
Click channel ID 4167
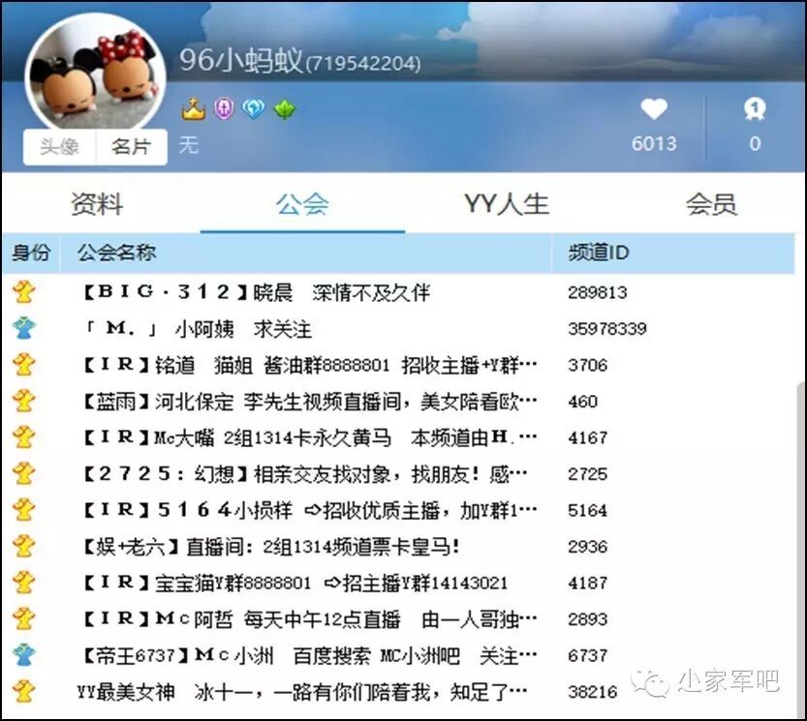(588, 437)
